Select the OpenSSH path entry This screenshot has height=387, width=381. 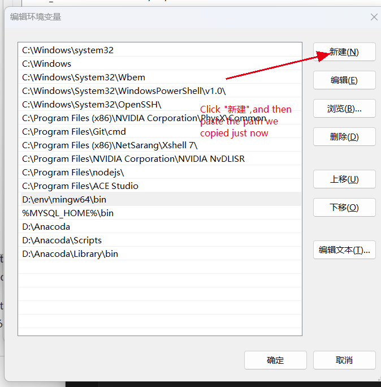tap(92, 105)
